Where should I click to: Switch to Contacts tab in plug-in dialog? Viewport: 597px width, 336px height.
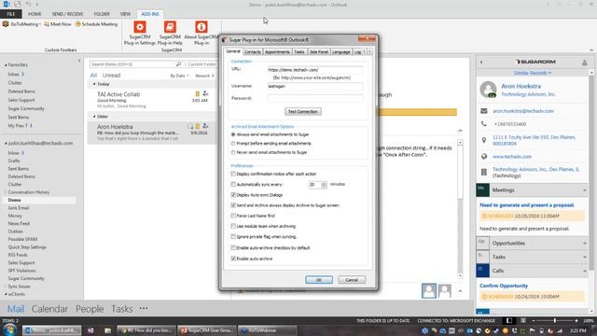(x=253, y=52)
